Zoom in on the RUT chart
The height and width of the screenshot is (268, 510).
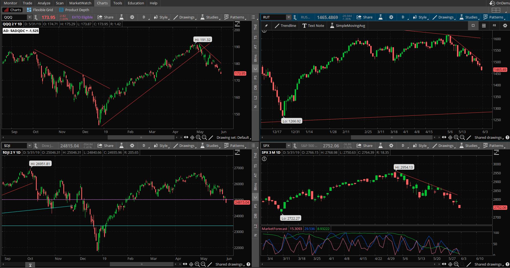(456, 137)
